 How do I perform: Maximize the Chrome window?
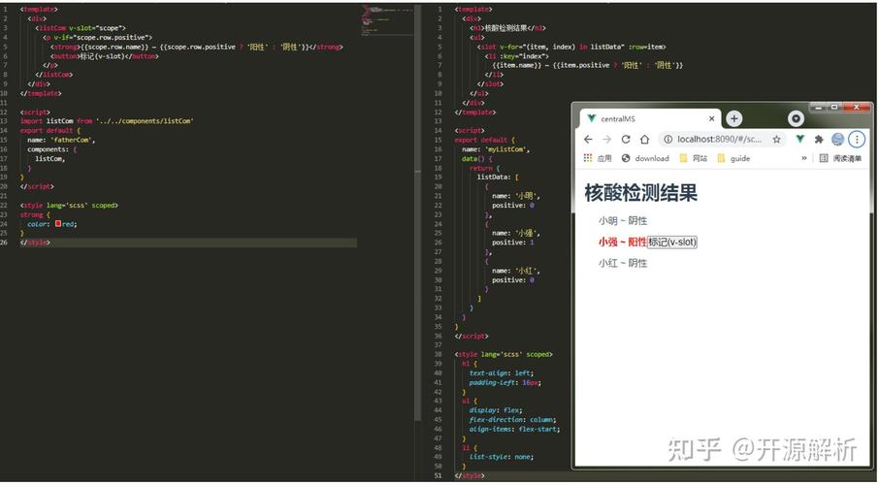point(834,107)
